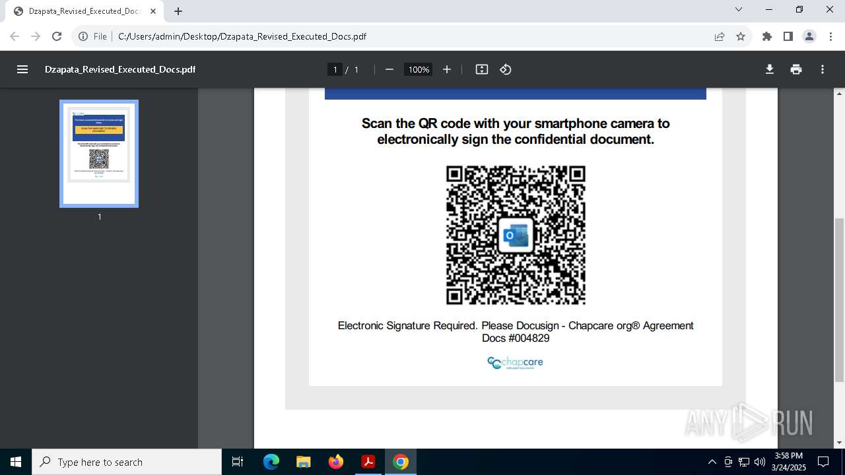This screenshot has width=845, height=475.
Task: Launch Firefox from taskbar
Action: pos(336,462)
